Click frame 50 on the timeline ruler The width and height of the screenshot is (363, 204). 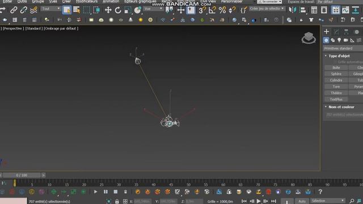coord(188,184)
